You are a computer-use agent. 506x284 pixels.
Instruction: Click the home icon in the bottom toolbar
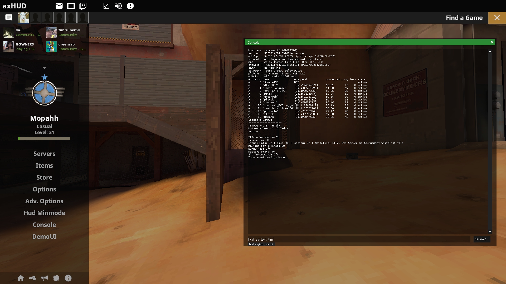coord(21,278)
